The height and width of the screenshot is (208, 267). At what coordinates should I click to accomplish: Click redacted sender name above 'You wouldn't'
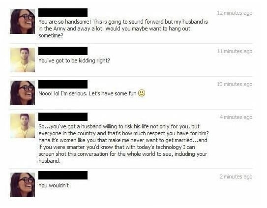coord(63,175)
